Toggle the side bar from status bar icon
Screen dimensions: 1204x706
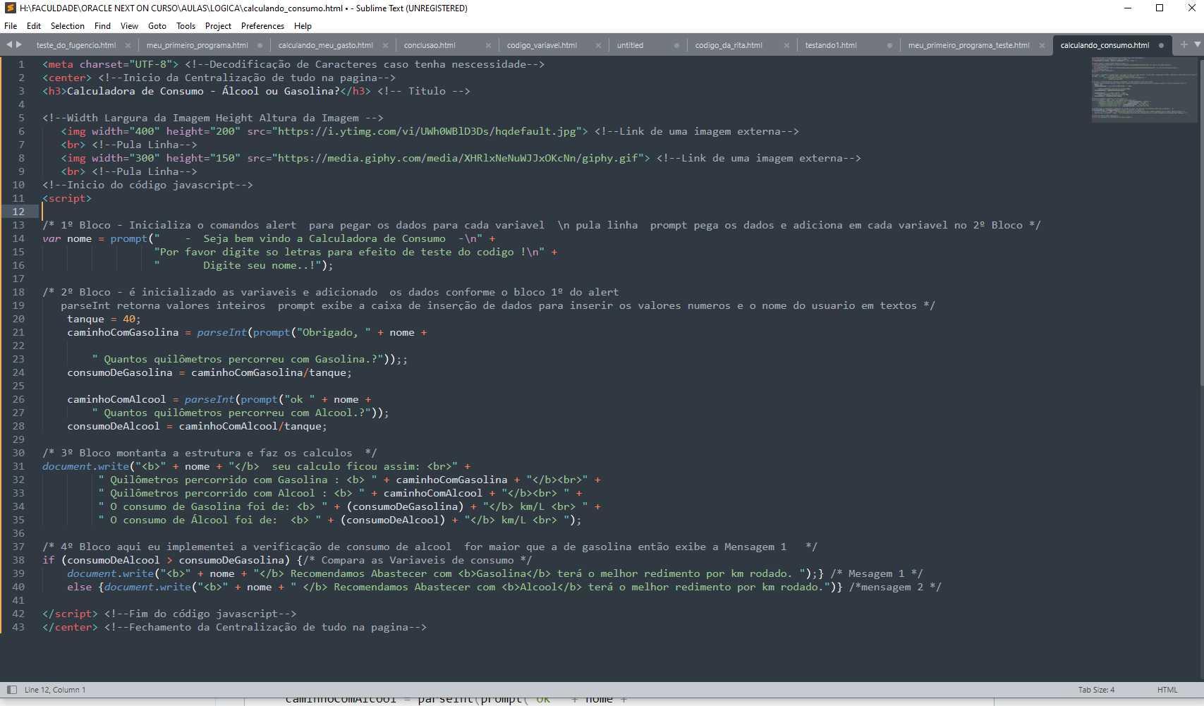[x=11, y=689]
